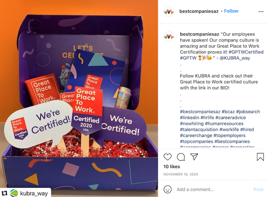Open the #topemployers hashtag
The image size is (268, 197).
pyautogui.click(x=229, y=136)
